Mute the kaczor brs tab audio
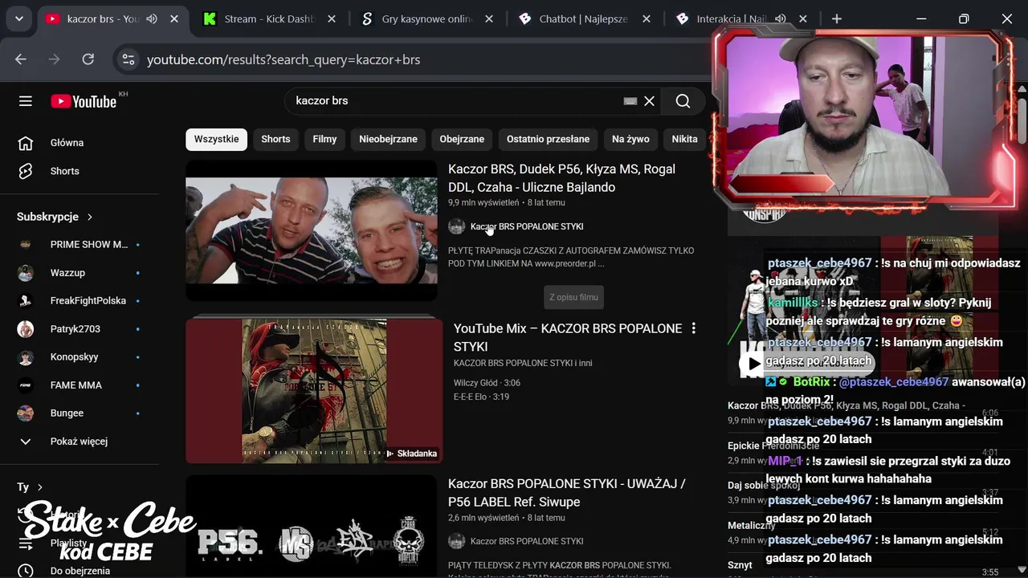Screen dimensions: 1028x578 (151, 18)
